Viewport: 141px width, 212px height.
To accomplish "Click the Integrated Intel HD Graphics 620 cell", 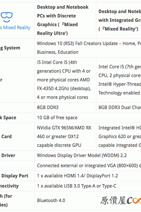I will [118, 136].
